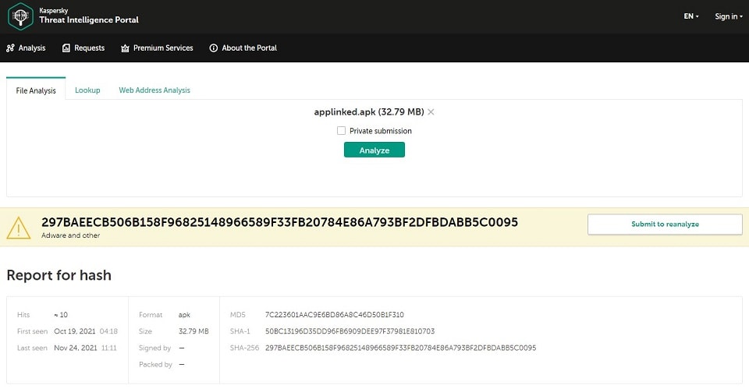Click Submit to reanalyze button

click(665, 225)
